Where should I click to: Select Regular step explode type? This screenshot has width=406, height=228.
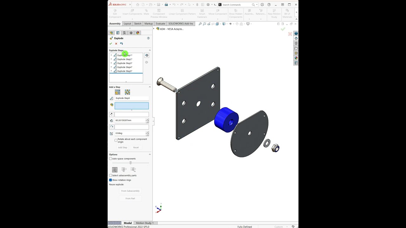tap(118, 92)
